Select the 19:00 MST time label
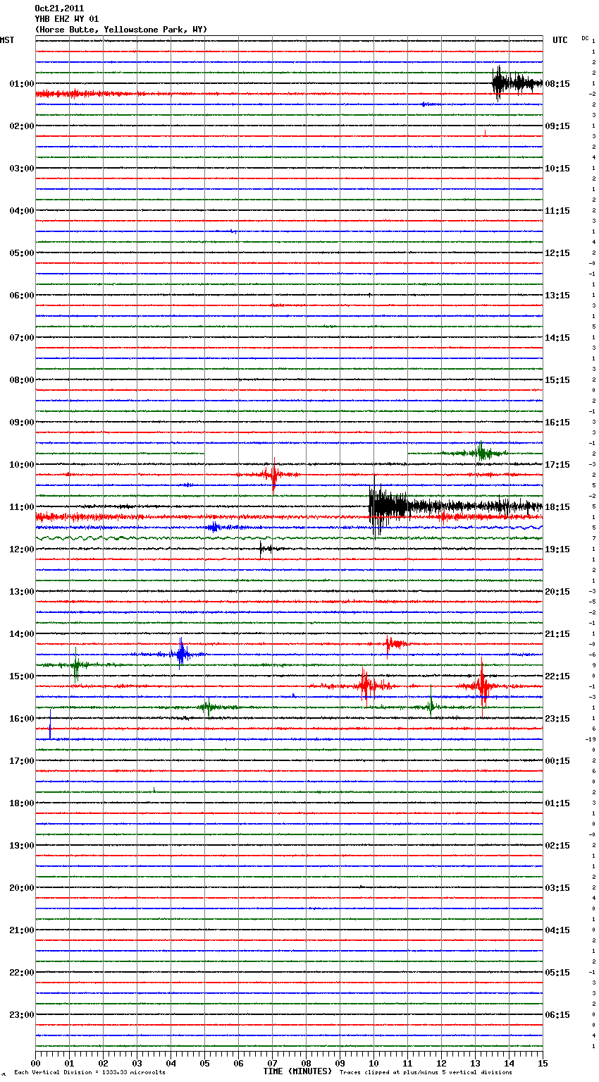This screenshot has height=1082, width=599. [22, 846]
